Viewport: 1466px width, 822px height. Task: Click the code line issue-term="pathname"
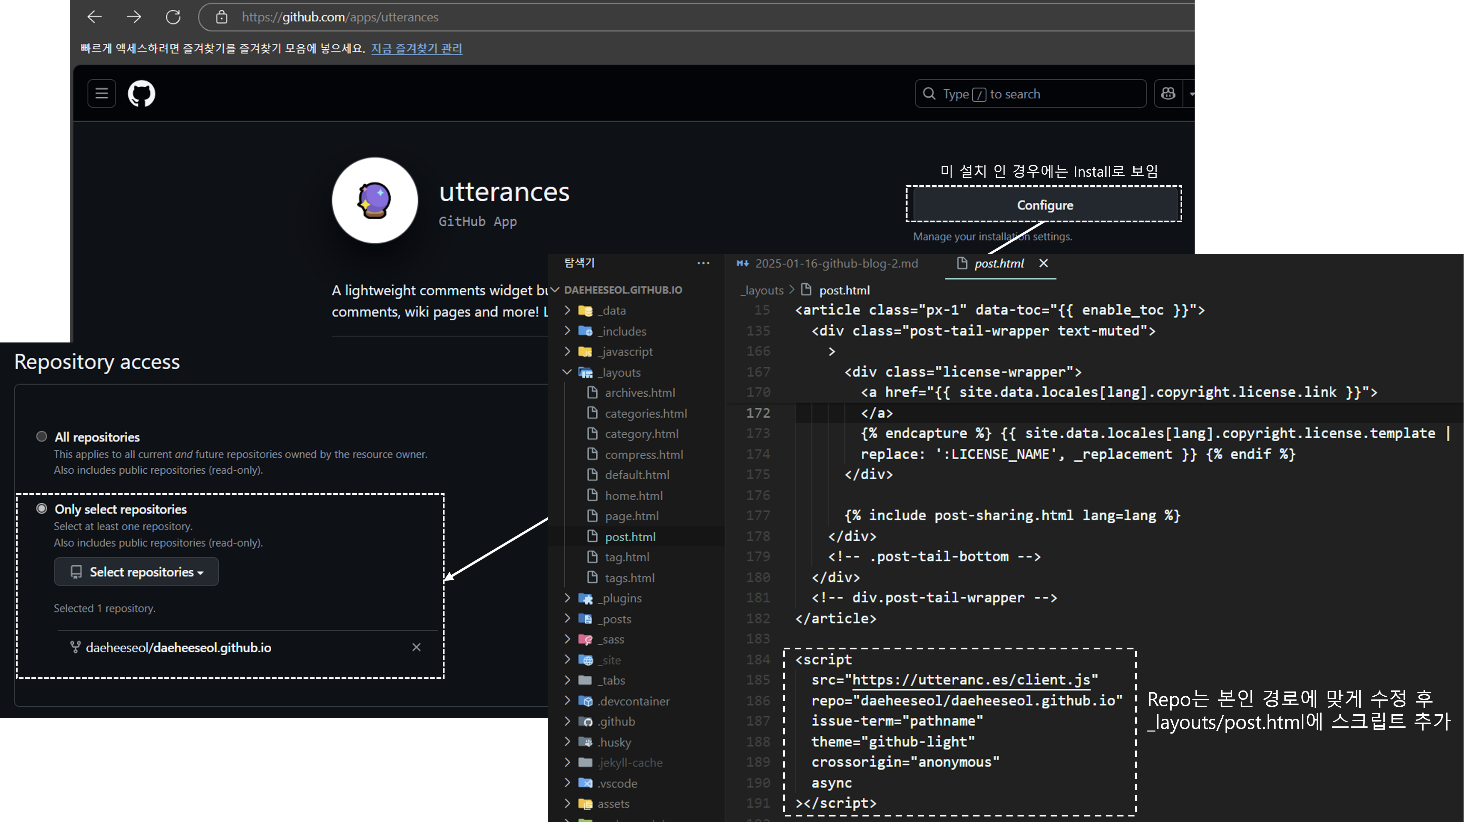coord(897,721)
